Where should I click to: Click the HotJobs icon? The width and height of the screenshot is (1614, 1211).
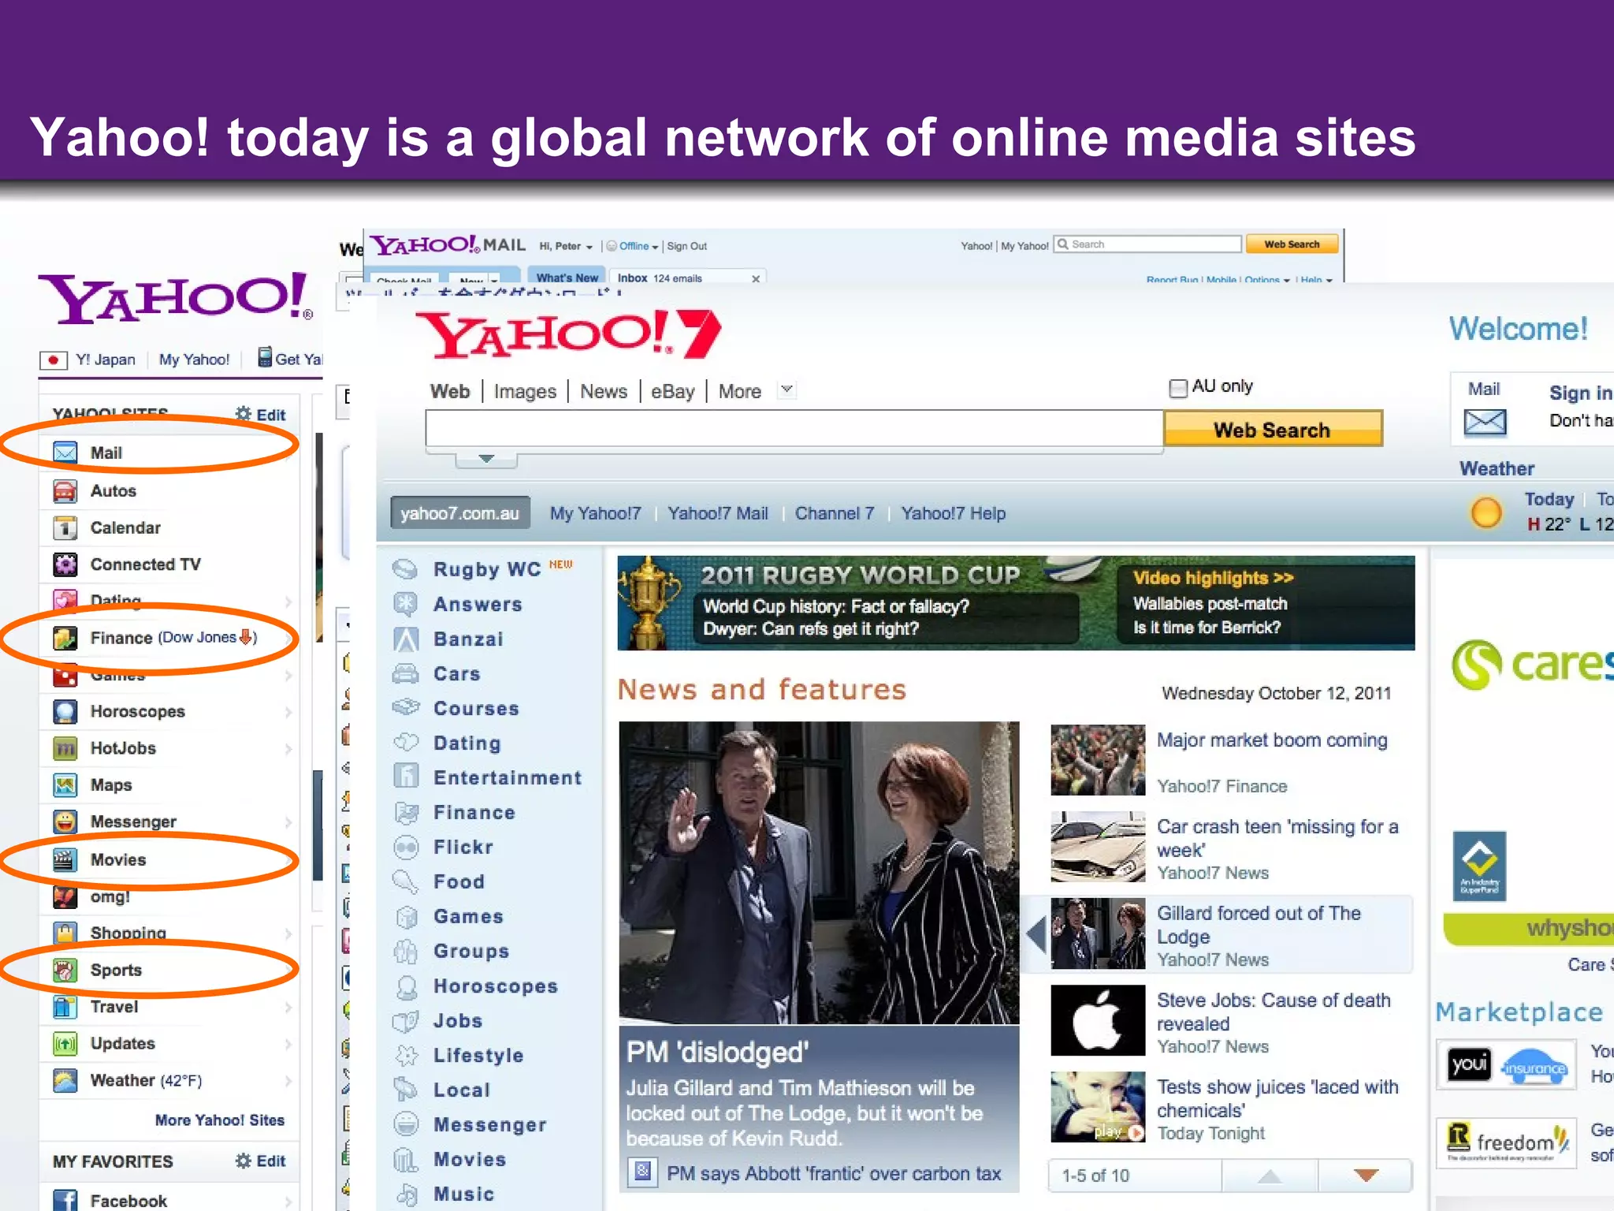point(65,748)
